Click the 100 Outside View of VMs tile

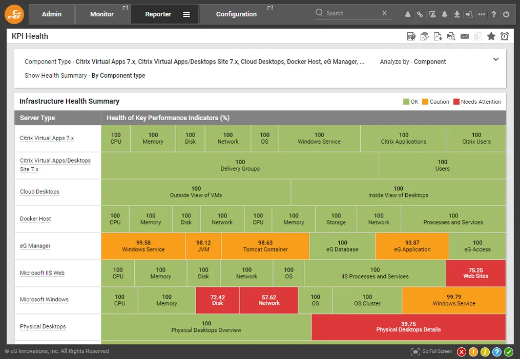click(x=196, y=192)
